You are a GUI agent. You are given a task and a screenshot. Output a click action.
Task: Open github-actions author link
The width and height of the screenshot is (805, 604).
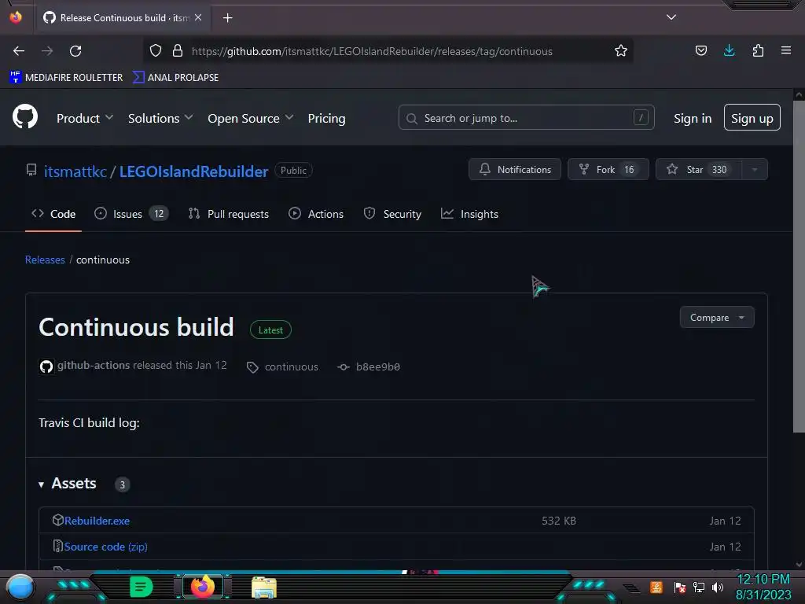point(94,365)
